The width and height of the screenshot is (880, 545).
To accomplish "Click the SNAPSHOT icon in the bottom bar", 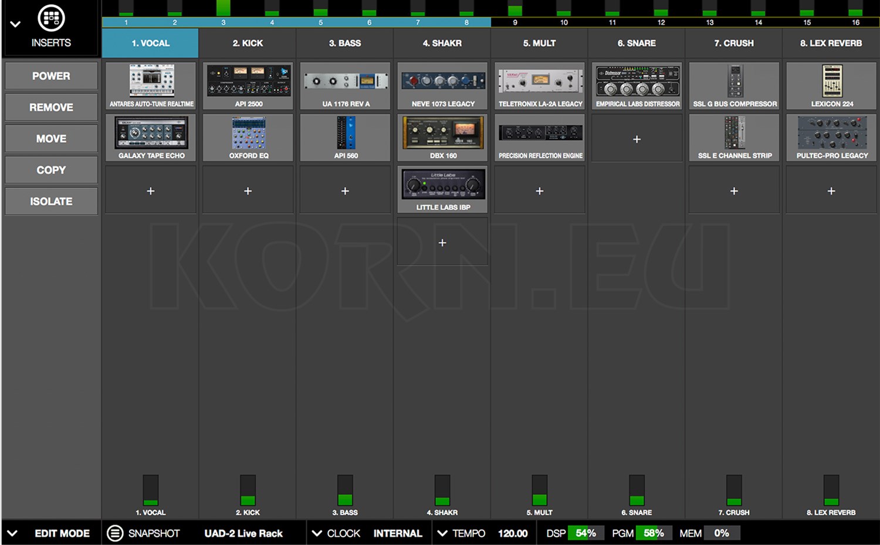I will click(x=115, y=533).
